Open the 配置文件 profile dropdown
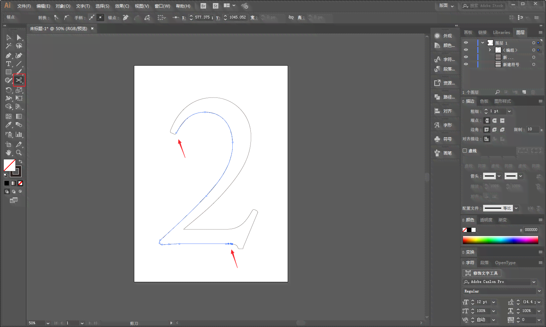This screenshot has width=546, height=327. [516, 208]
